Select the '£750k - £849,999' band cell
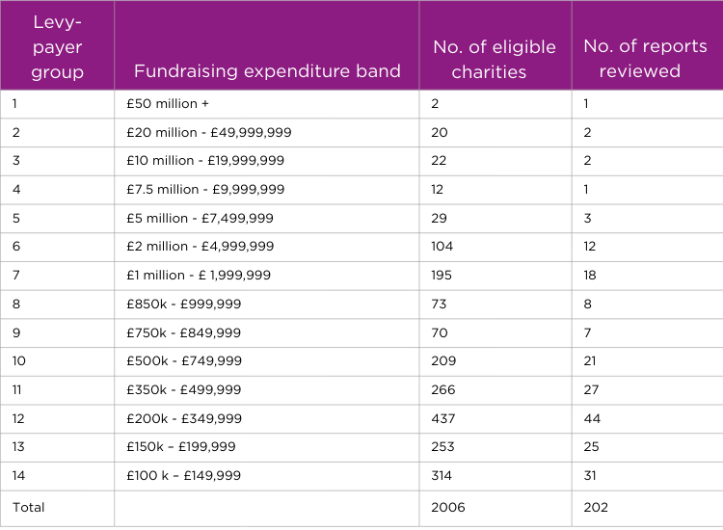Screen dimensions: 723x530 click(183, 332)
